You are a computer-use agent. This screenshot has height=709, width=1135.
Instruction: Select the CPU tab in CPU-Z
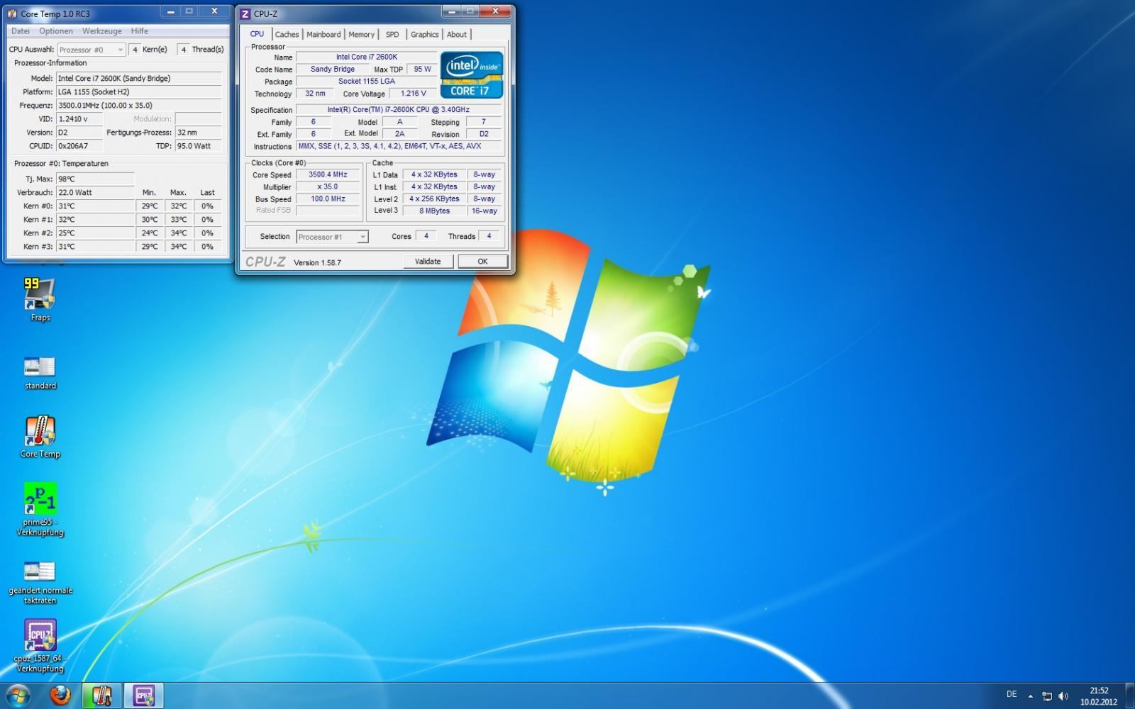pyautogui.click(x=257, y=34)
